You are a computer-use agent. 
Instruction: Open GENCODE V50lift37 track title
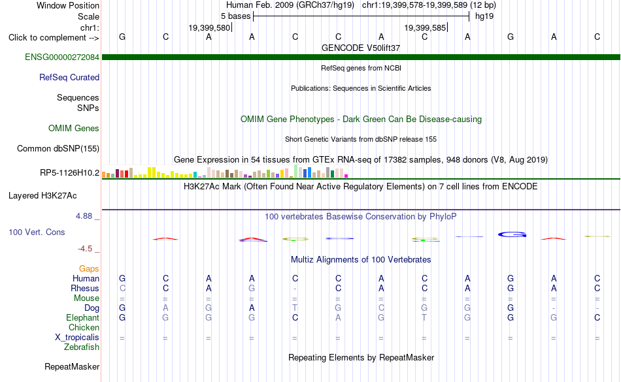pyautogui.click(x=360, y=48)
